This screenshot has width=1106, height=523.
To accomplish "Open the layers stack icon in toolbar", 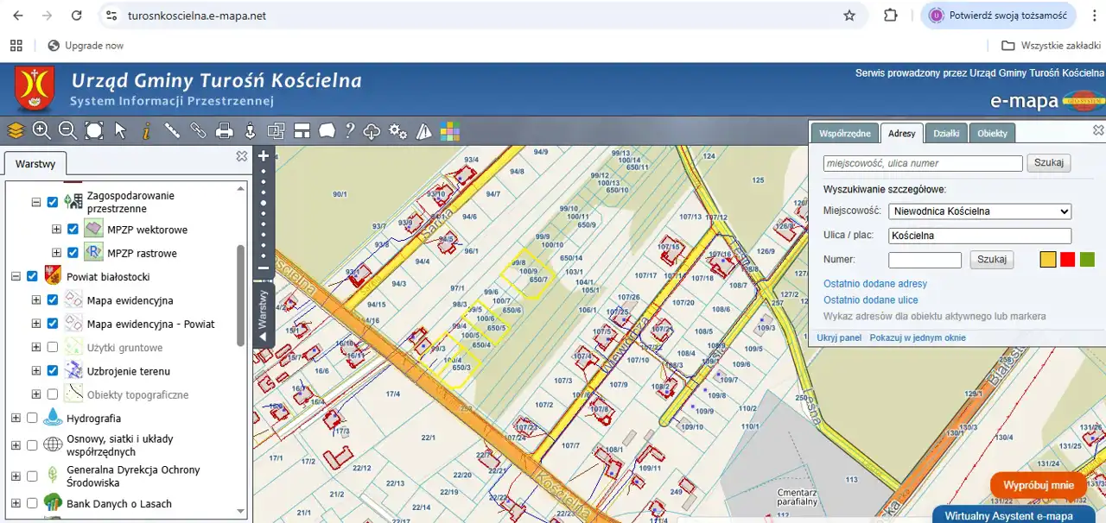I will click(16, 130).
